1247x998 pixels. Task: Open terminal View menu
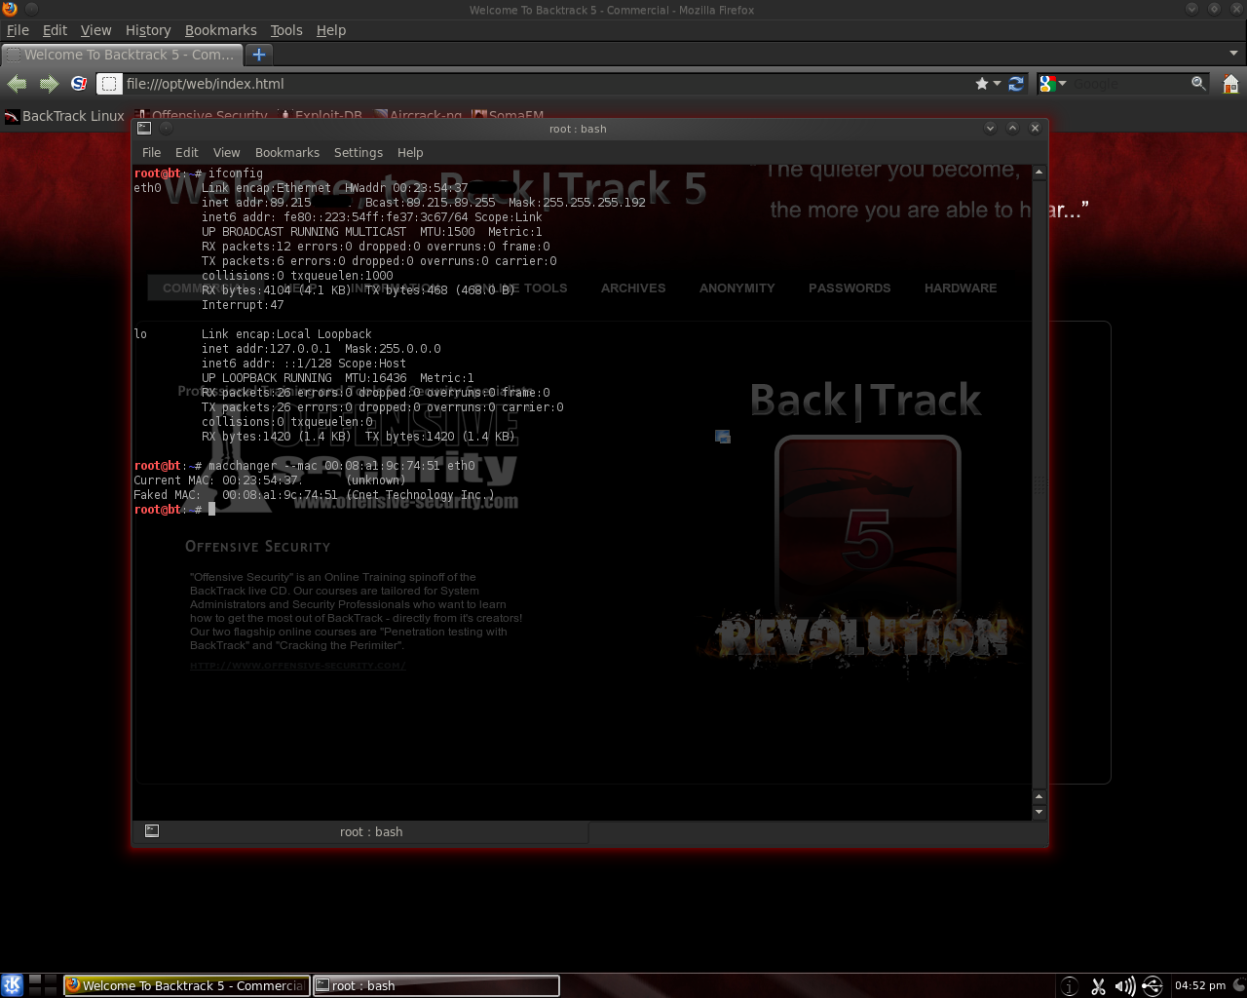click(x=226, y=152)
